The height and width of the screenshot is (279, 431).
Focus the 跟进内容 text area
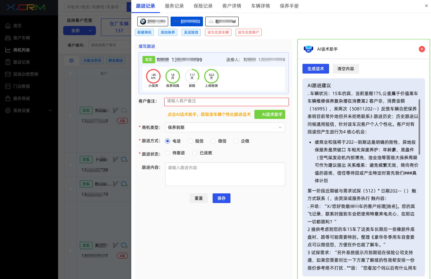point(225,174)
